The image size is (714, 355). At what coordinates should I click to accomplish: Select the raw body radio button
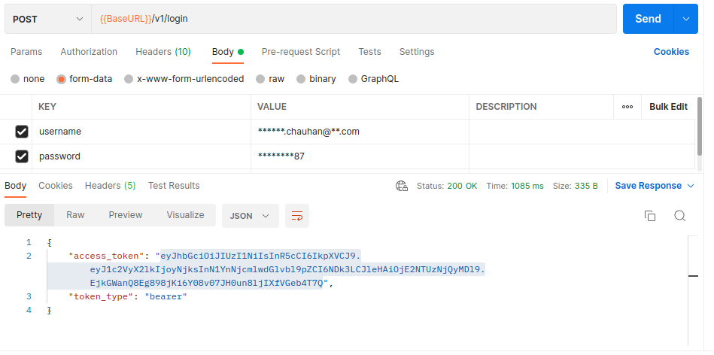click(260, 79)
